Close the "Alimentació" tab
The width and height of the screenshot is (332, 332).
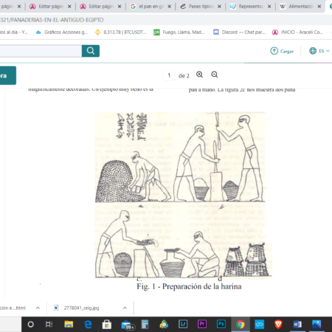(319, 7)
